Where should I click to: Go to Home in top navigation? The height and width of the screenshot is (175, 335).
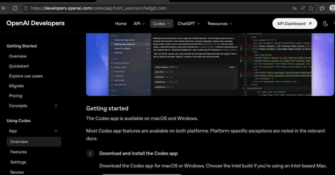[121, 23]
